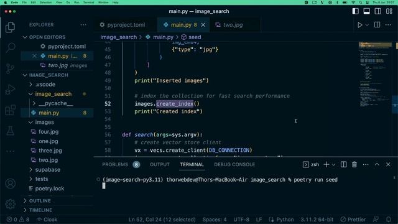Screen dimensions: 398x224
Task: Open the Accounts menu icon
Action: tap(10, 184)
